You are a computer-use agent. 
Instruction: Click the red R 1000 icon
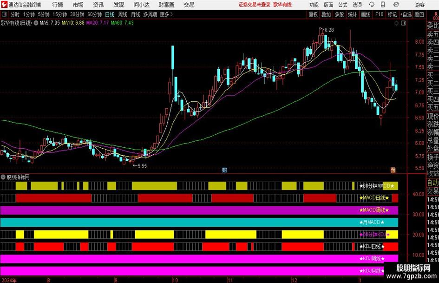(x=436, y=16)
